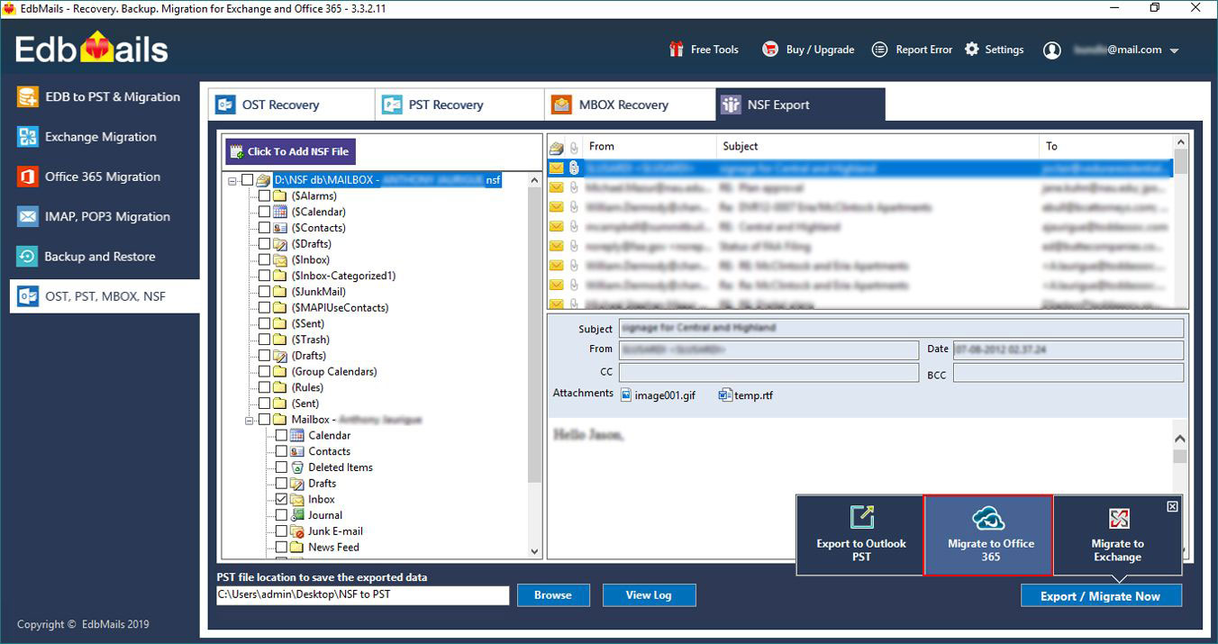Click the Journal folder icon

pos(297,515)
